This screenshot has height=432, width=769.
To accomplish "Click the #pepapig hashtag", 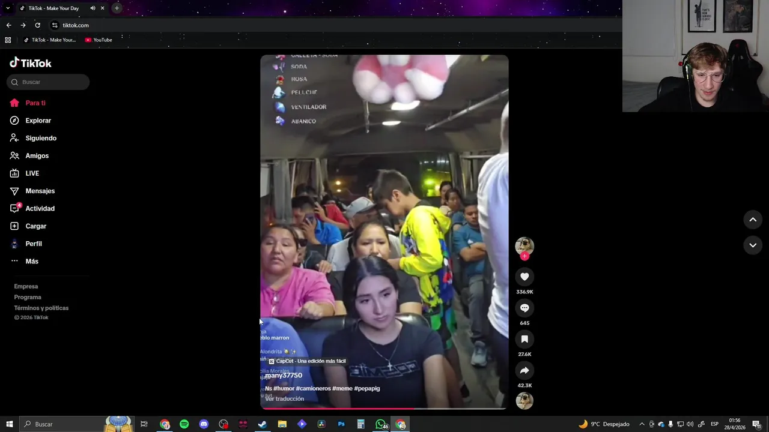I will pyautogui.click(x=367, y=388).
